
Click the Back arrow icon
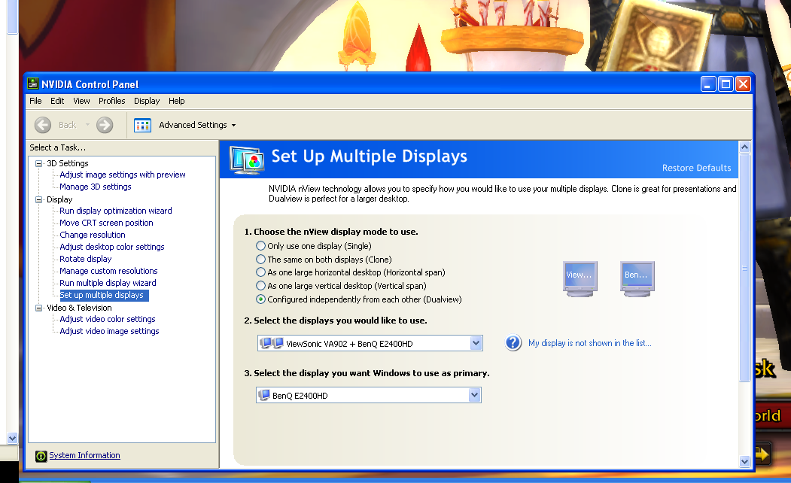tap(43, 125)
